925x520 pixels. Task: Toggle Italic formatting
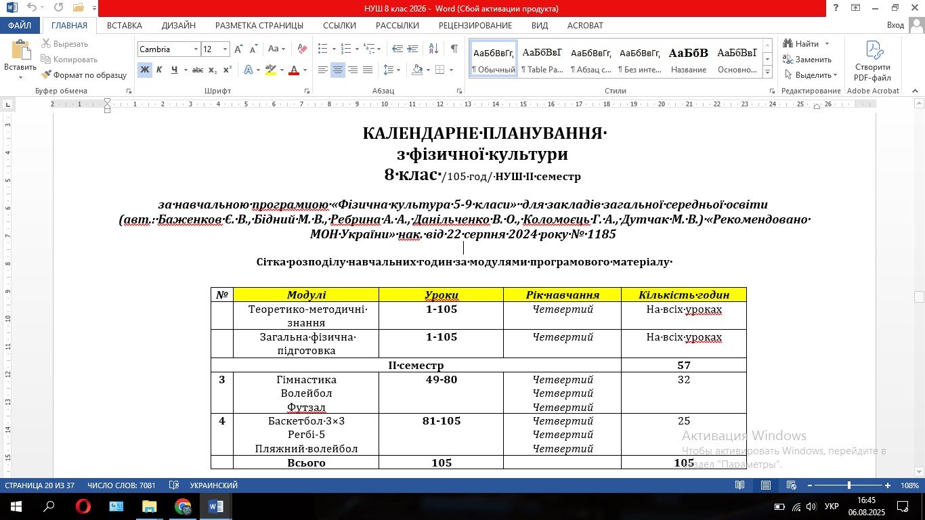pyautogui.click(x=159, y=70)
